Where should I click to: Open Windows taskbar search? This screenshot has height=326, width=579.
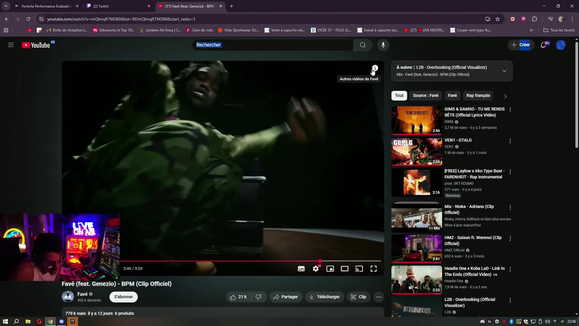click(16, 321)
